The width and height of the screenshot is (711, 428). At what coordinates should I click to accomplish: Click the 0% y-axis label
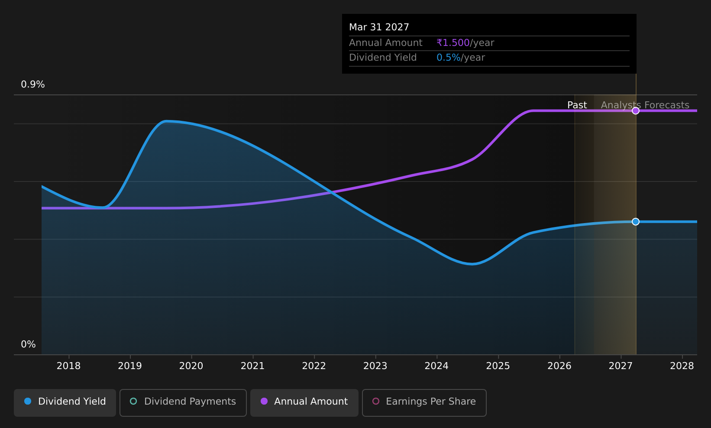point(29,344)
